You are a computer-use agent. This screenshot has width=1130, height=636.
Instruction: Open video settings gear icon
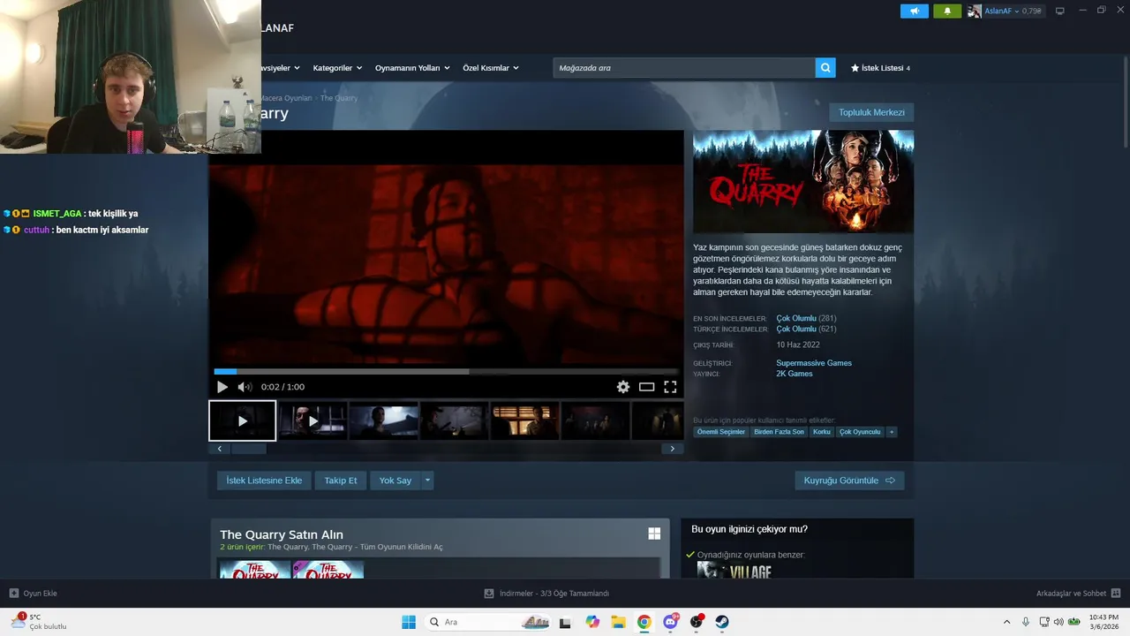click(x=623, y=387)
